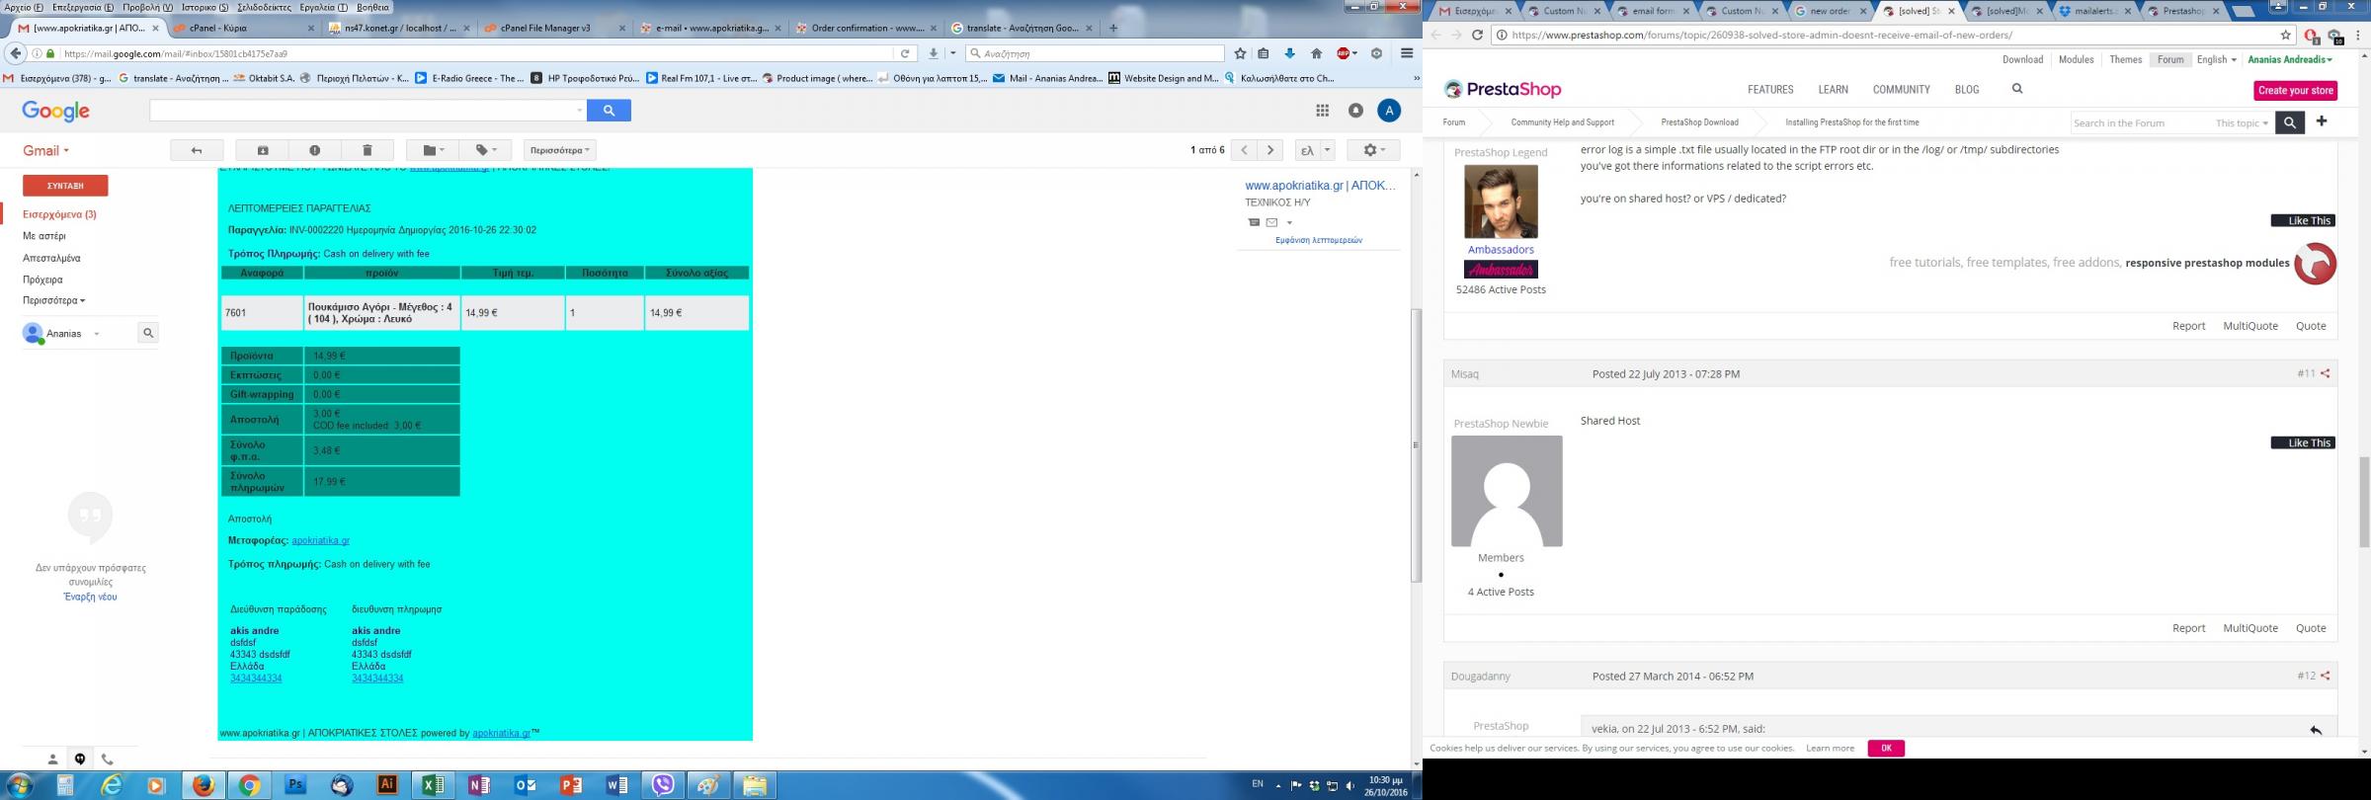This screenshot has width=2371, height=800.
Task: Click Εμφάνιση λεπτομερειών link in contact panel
Action: (x=1319, y=240)
